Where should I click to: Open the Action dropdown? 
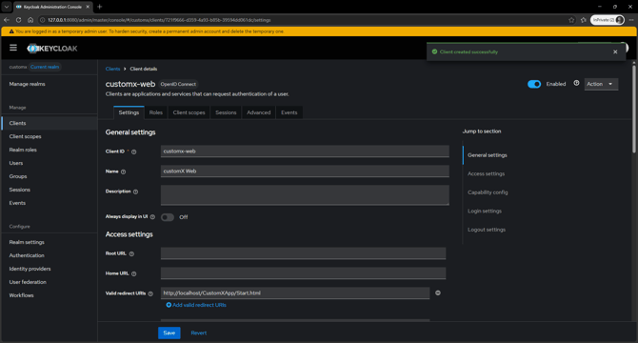pyautogui.click(x=601, y=84)
